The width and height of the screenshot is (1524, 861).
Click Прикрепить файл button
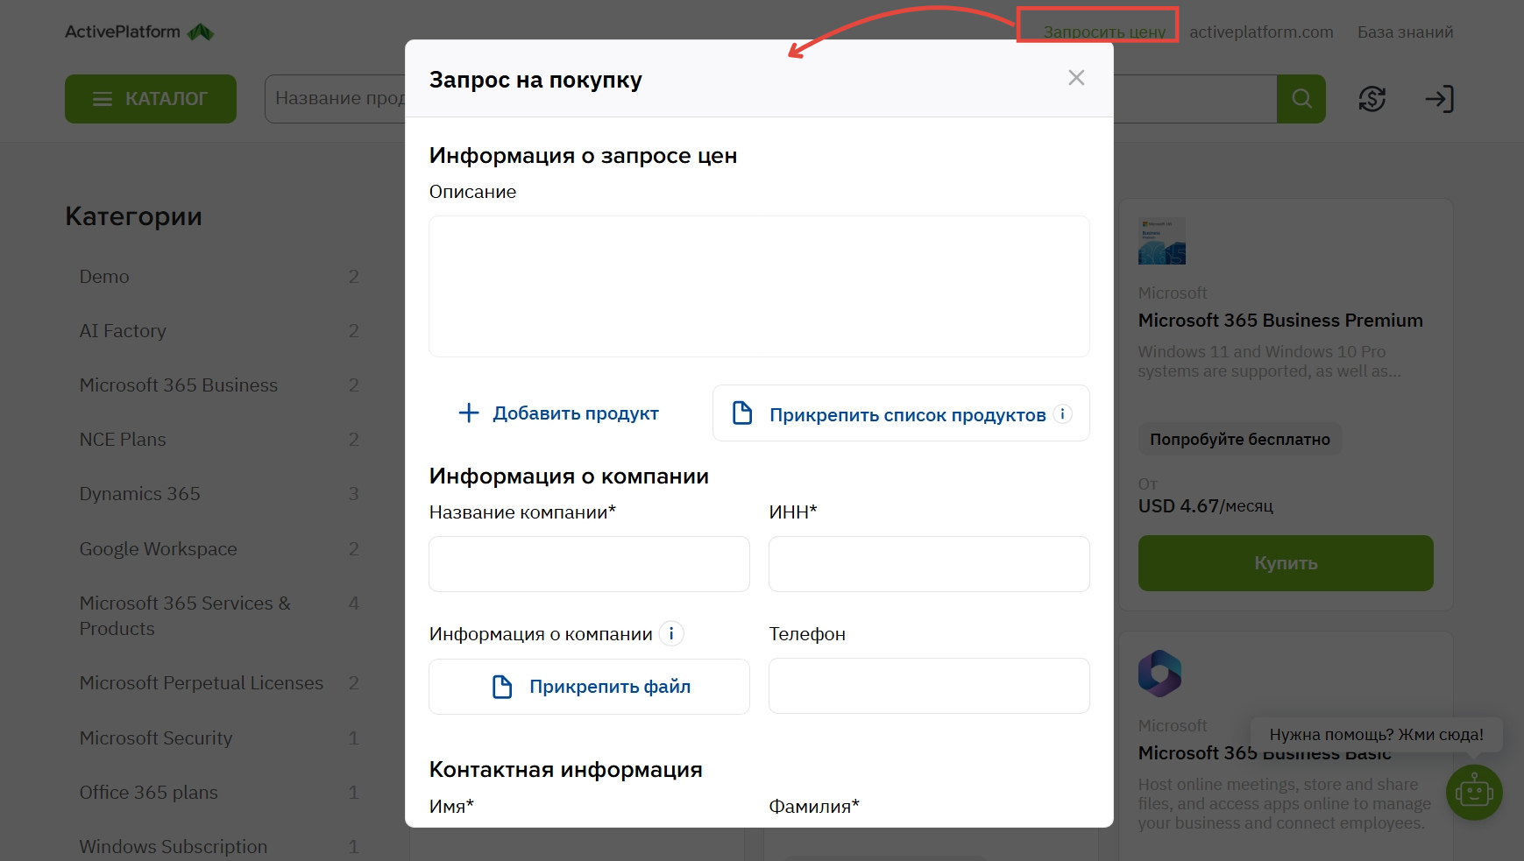click(x=589, y=687)
